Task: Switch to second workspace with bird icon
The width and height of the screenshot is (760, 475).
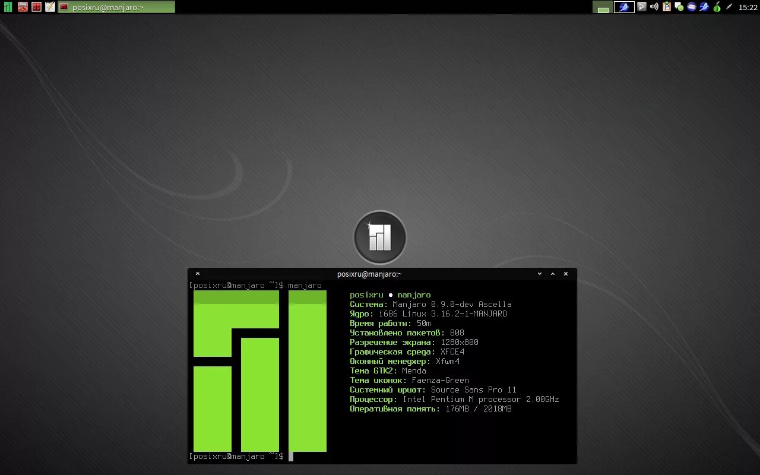Action: pos(624,7)
